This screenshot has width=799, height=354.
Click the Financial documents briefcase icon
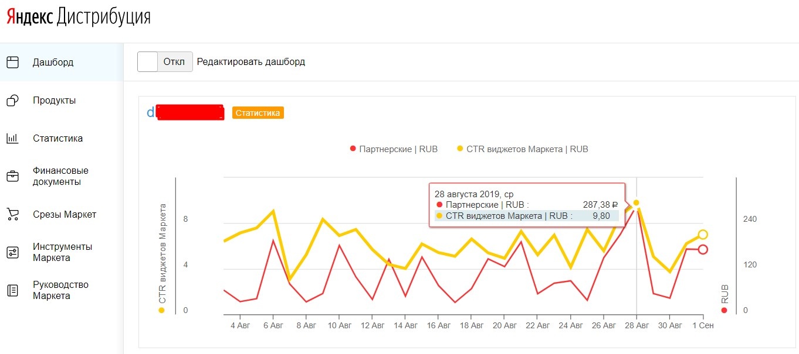click(12, 176)
